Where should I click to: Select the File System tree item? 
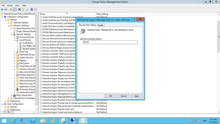point(24,63)
